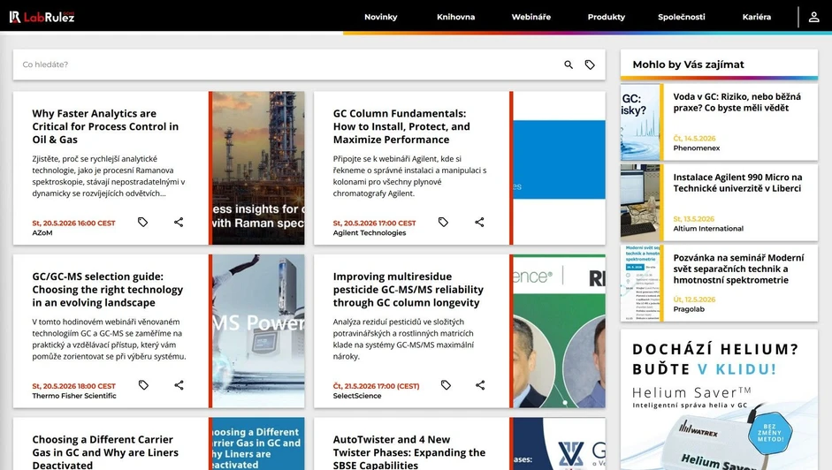Click the Carrier Gas card blue image
Image resolution: width=832 pixels, height=470 pixels.
click(258, 443)
